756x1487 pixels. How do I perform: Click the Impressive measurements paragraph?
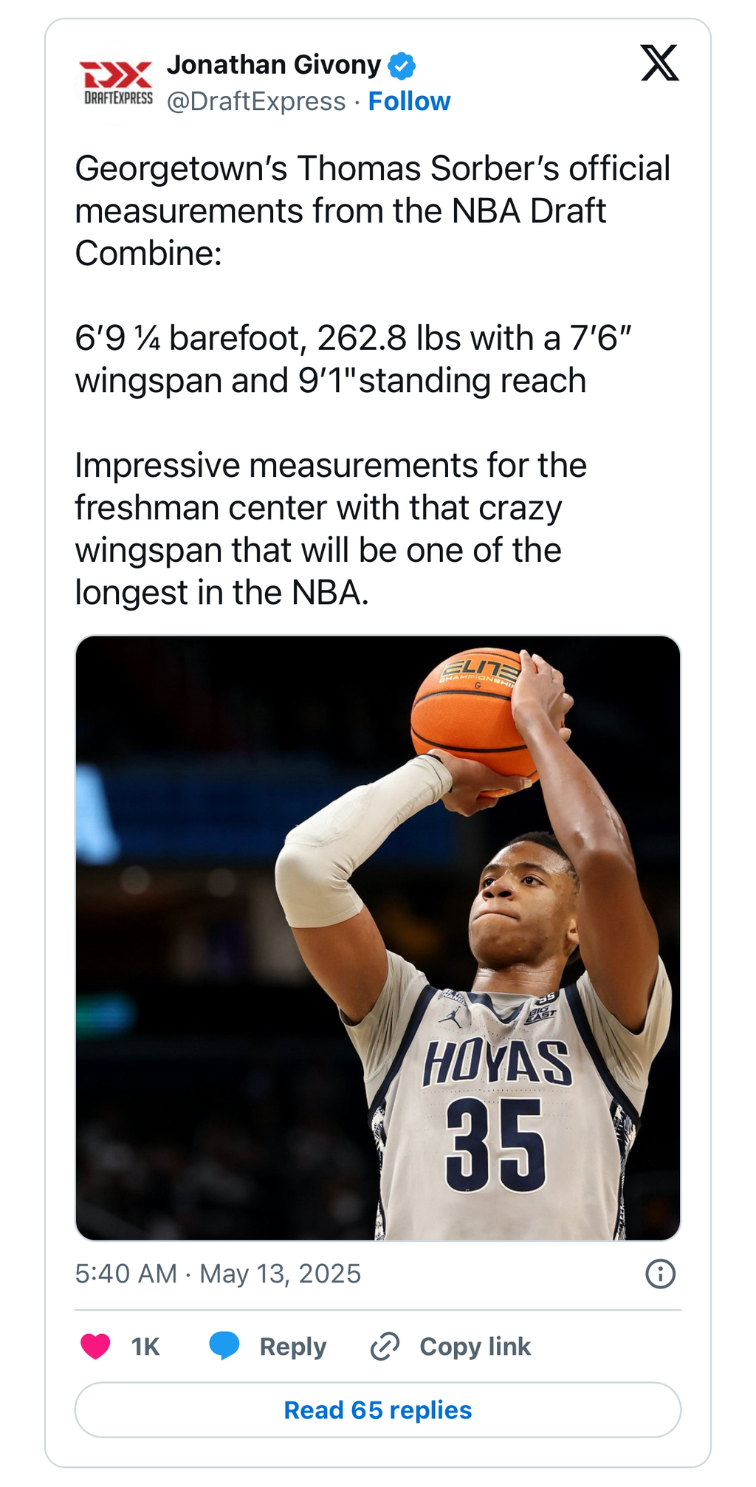pos(331,529)
